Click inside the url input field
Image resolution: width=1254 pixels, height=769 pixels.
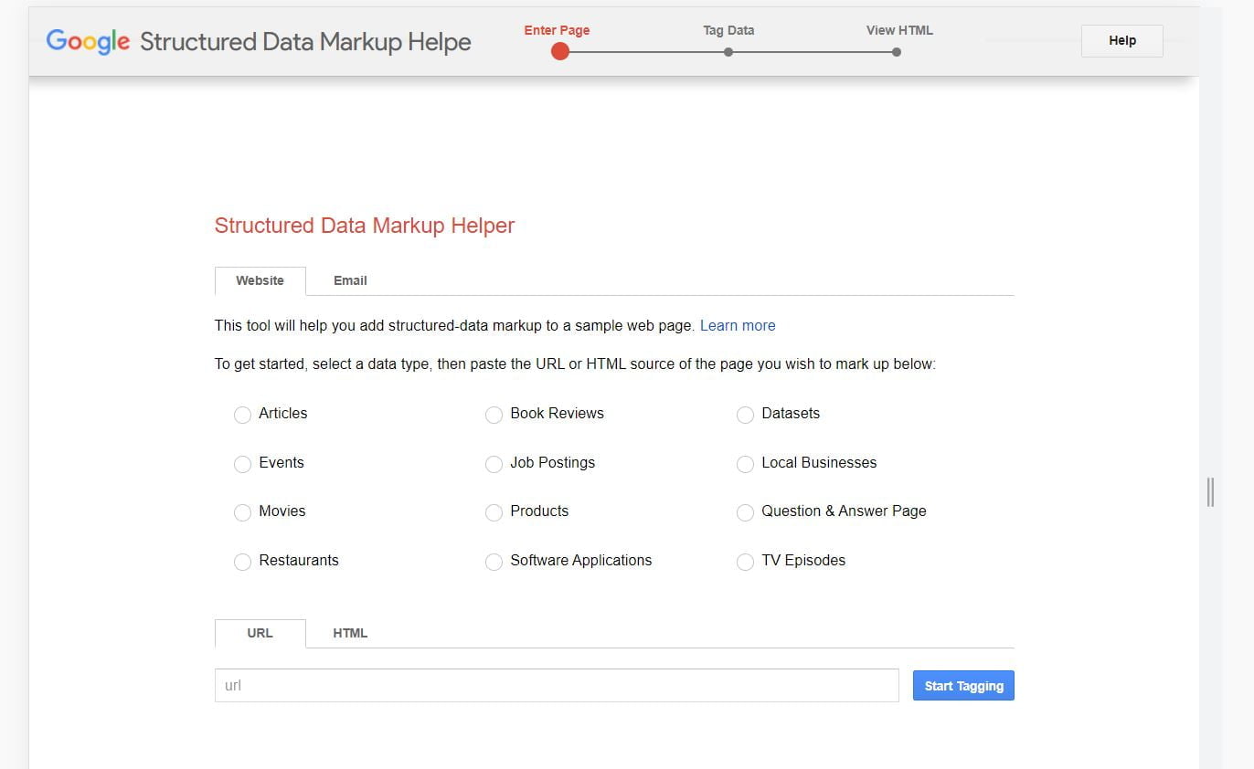556,685
